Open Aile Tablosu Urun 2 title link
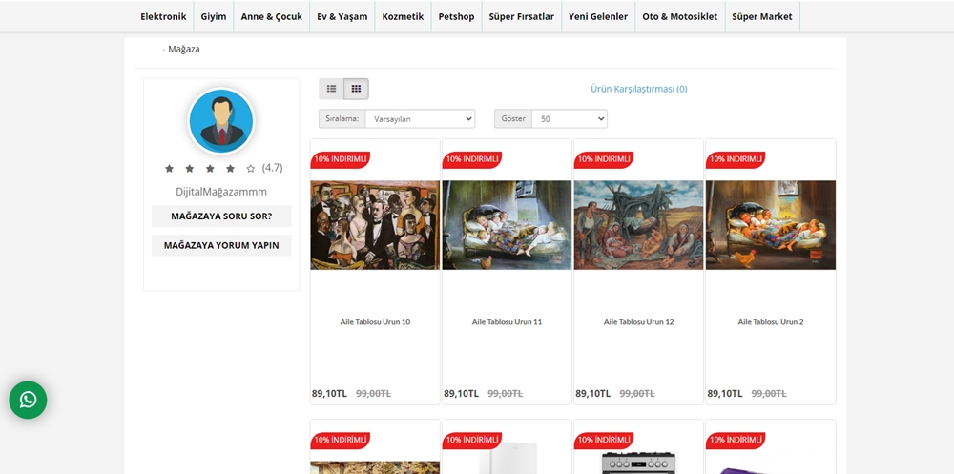 coord(771,322)
